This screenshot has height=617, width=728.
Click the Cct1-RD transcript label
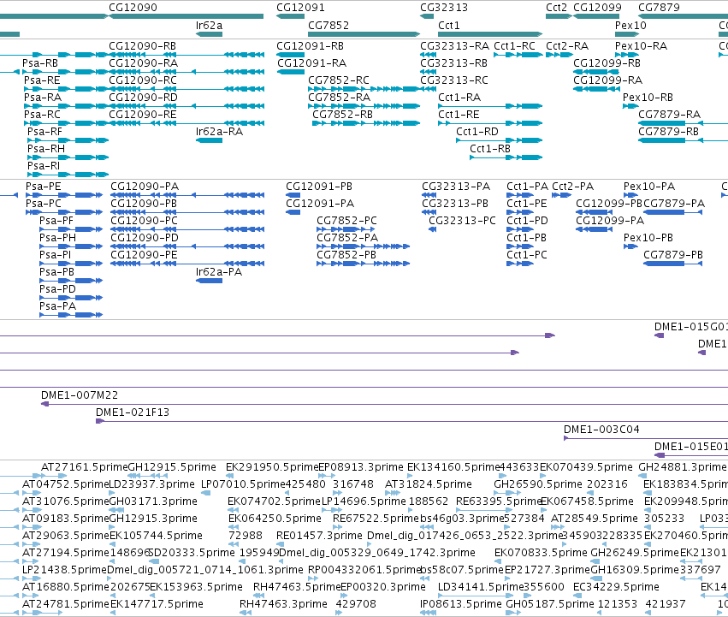476,132
